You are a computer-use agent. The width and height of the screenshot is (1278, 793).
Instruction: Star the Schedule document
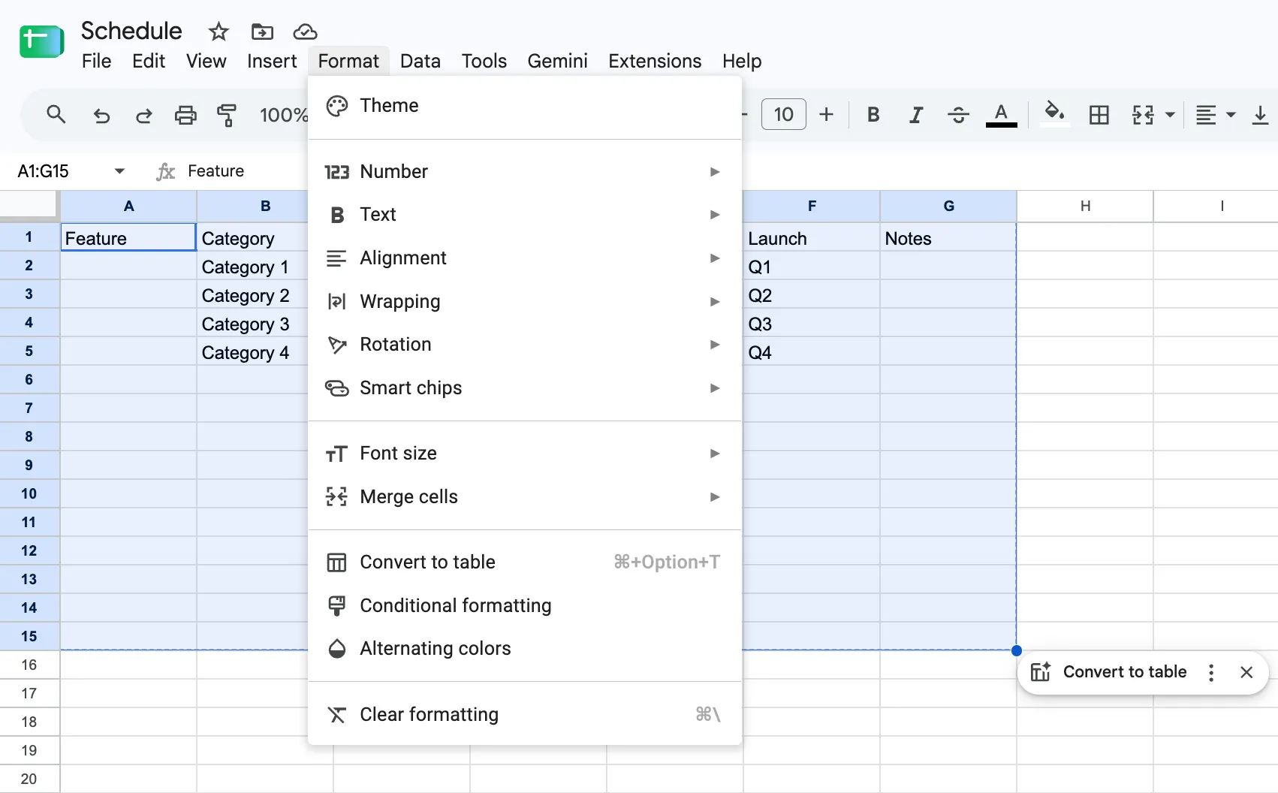click(x=219, y=32)
